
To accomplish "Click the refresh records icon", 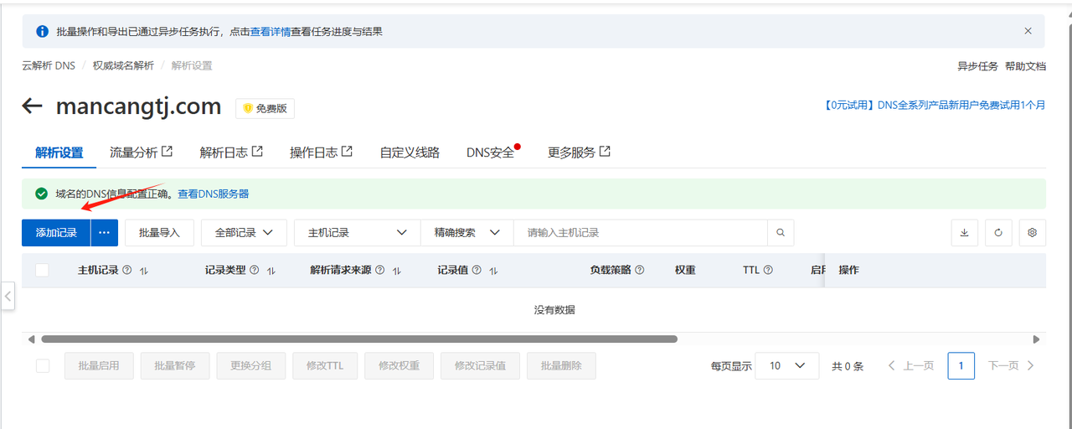I will click(998, 233).
